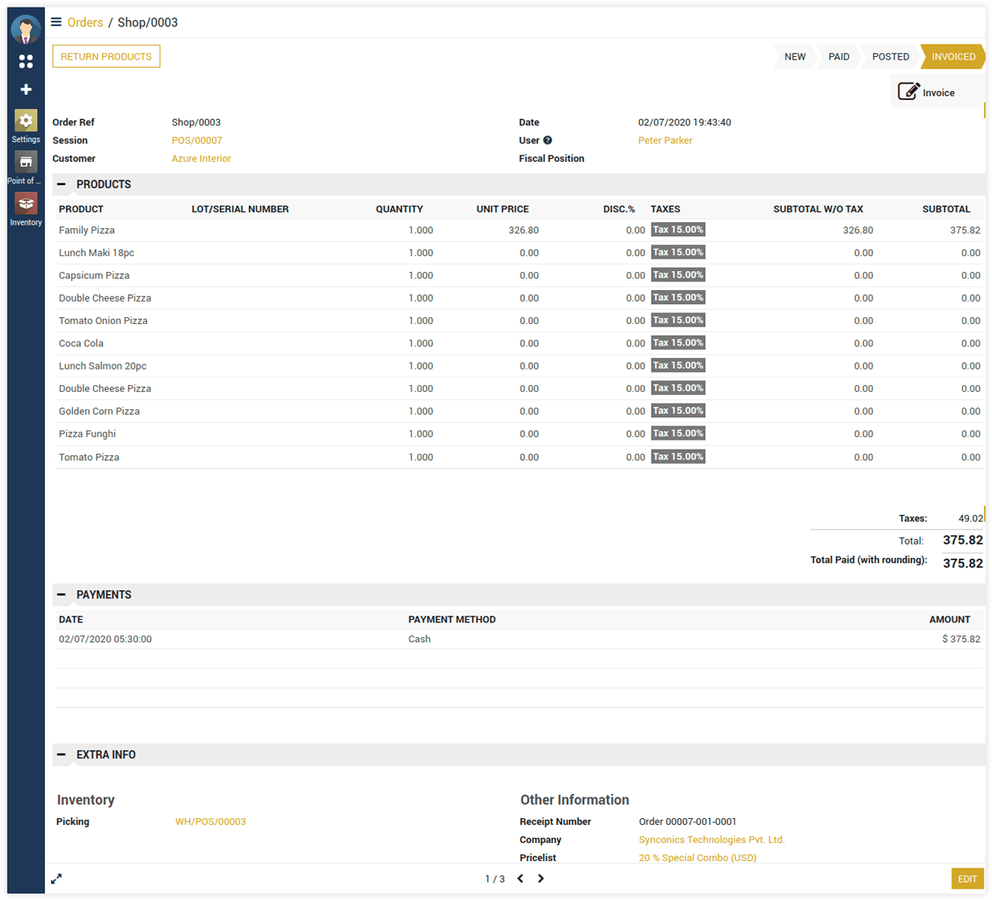992x900 pixels.
Task: Open Inventory app in sidebar
Action: click(26, 209)
